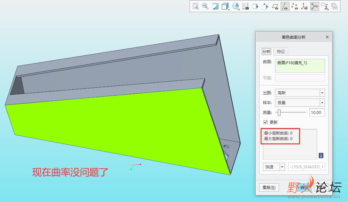Open the 样本 质量 dropdown

[x=322, y=103]
